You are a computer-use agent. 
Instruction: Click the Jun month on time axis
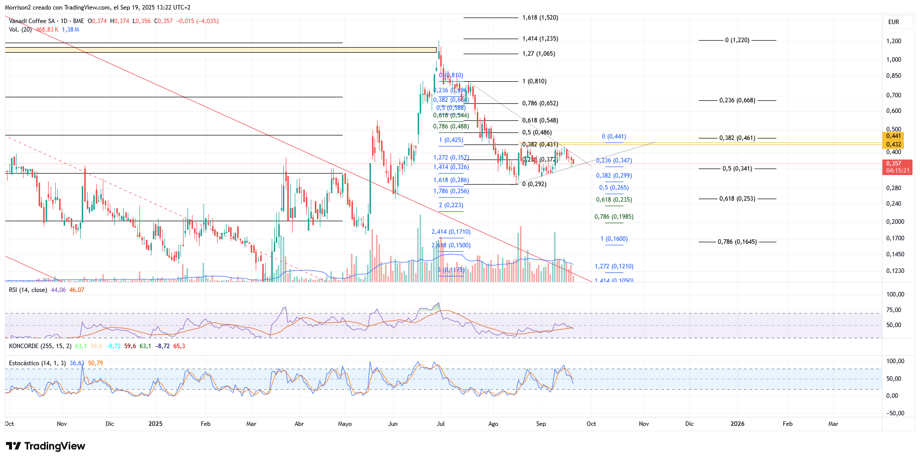point(393,424)
